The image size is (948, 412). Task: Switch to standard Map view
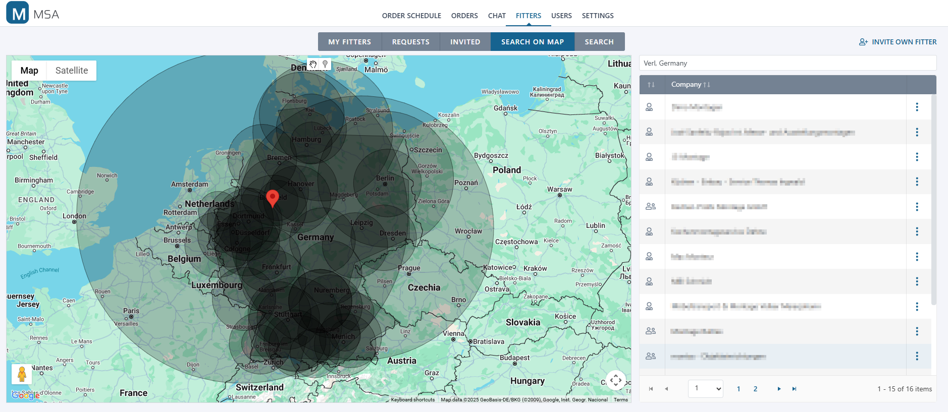click(29, 71)
